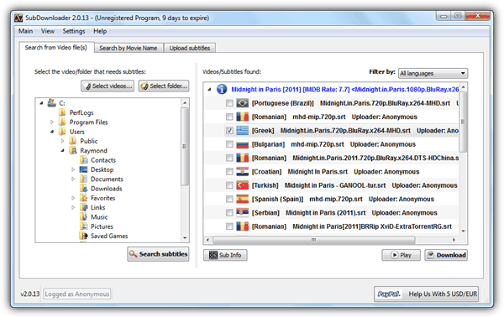
Task: Click the Bulgarian flag icon
Action: pos(243,144)
